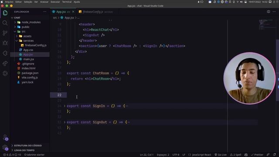Open the Executar menu
Image resolution: width=279 pixels, height=157 pixels.
55,2
